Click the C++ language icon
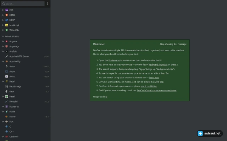227x141 pixels. (6, 131)
